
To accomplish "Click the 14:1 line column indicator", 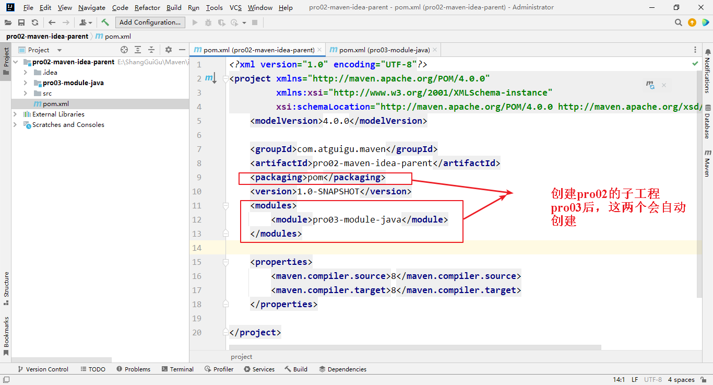I will (619, 380).
